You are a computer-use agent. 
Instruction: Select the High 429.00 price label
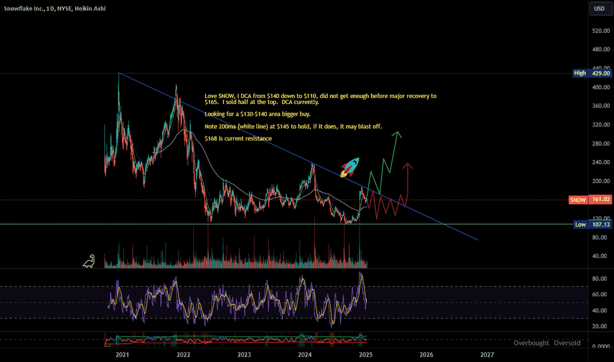(592, 73)
